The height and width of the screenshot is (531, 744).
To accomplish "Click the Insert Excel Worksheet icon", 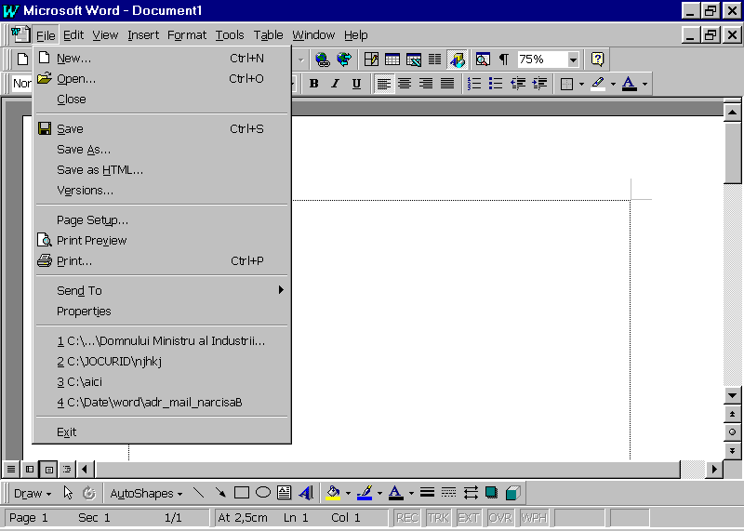I will 414,60.
